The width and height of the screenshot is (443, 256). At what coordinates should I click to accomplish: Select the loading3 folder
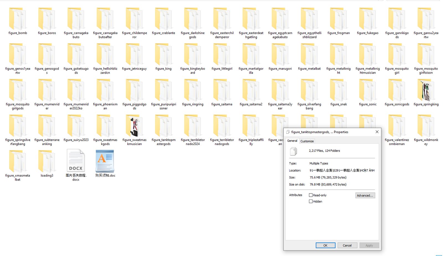(47, 161)
